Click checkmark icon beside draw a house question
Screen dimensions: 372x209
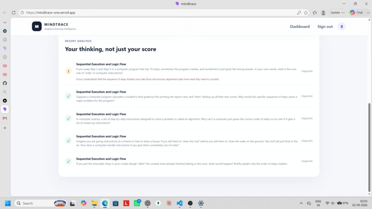point(68,141)
